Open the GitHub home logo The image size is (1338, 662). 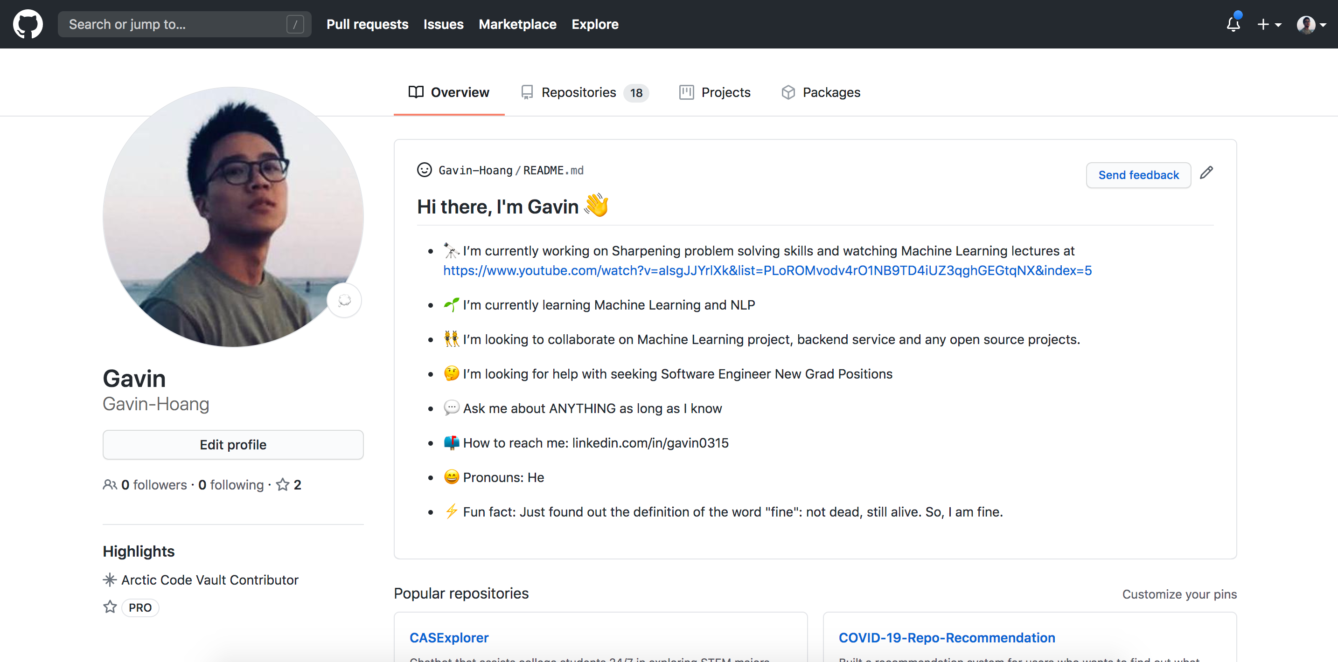pyautogui.click(x=28, y=24)
